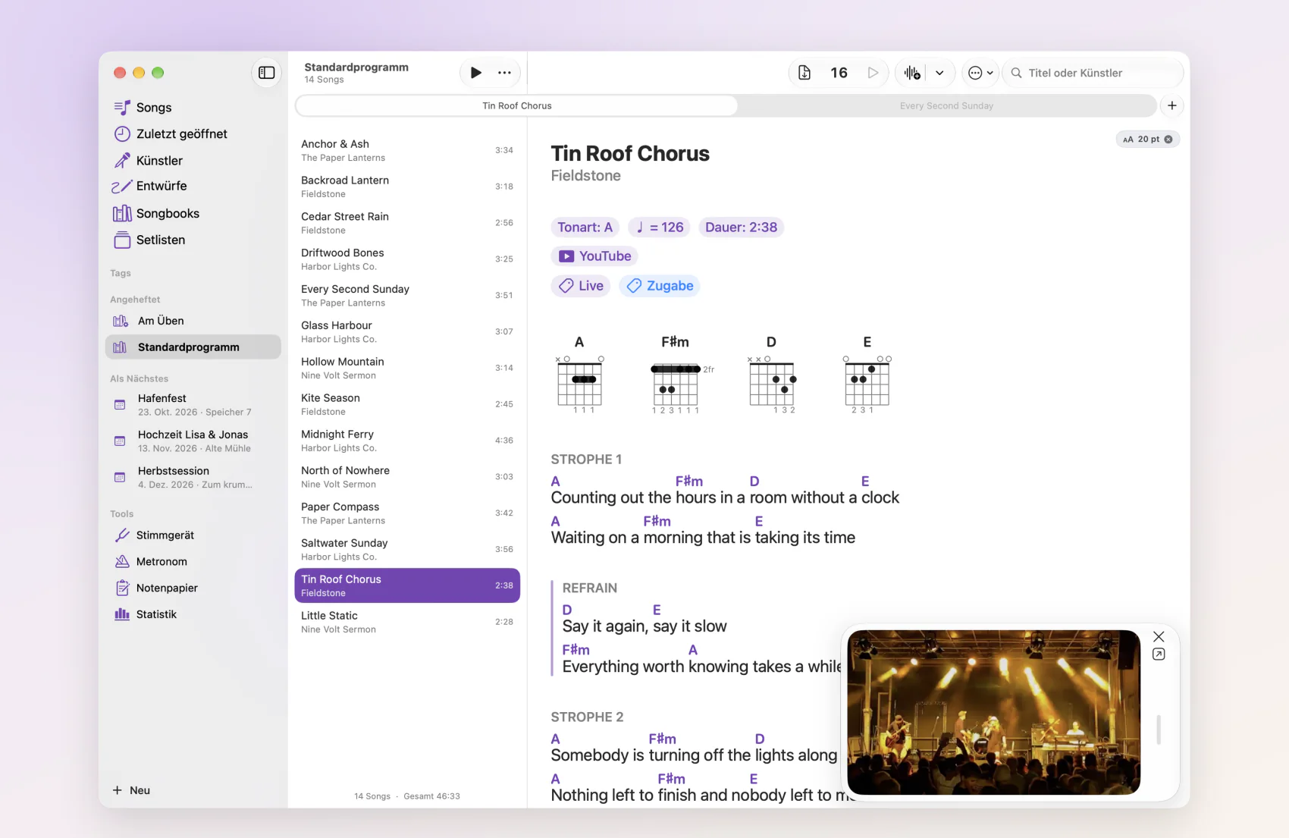Click the concert video thumbnail

(993, 712)
